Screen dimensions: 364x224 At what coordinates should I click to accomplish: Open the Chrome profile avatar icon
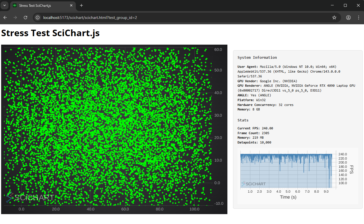tap(348, 18)
